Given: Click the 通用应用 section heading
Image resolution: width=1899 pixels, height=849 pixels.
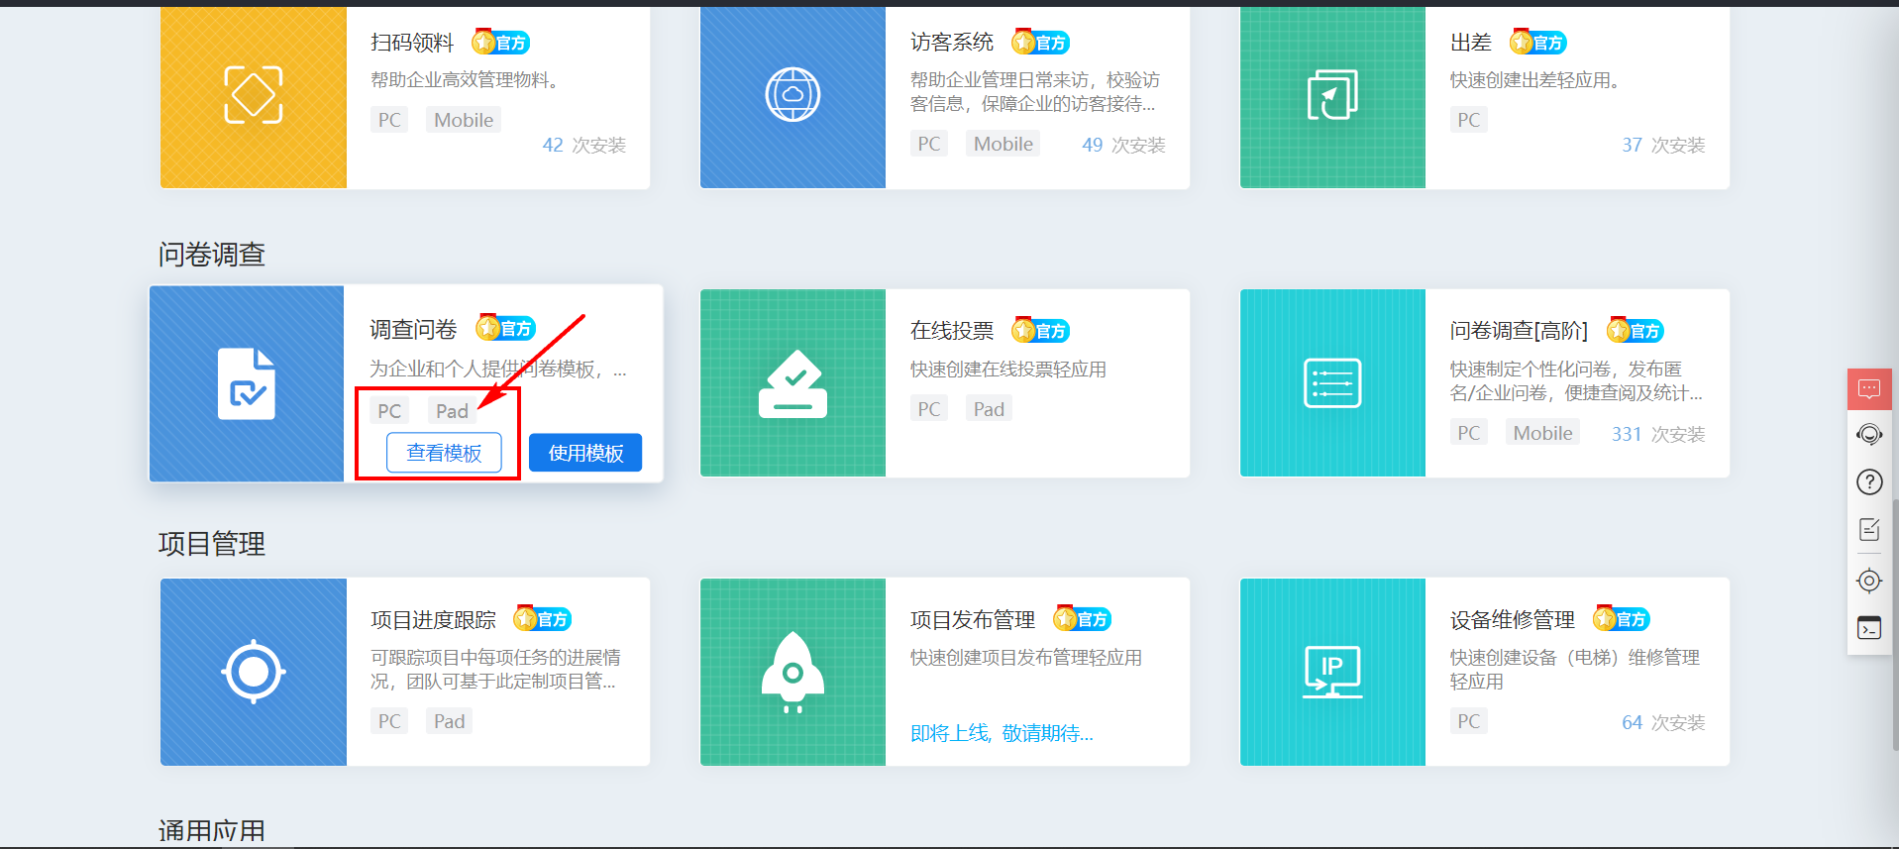Looking at the screenshot, I should point(212,830).
